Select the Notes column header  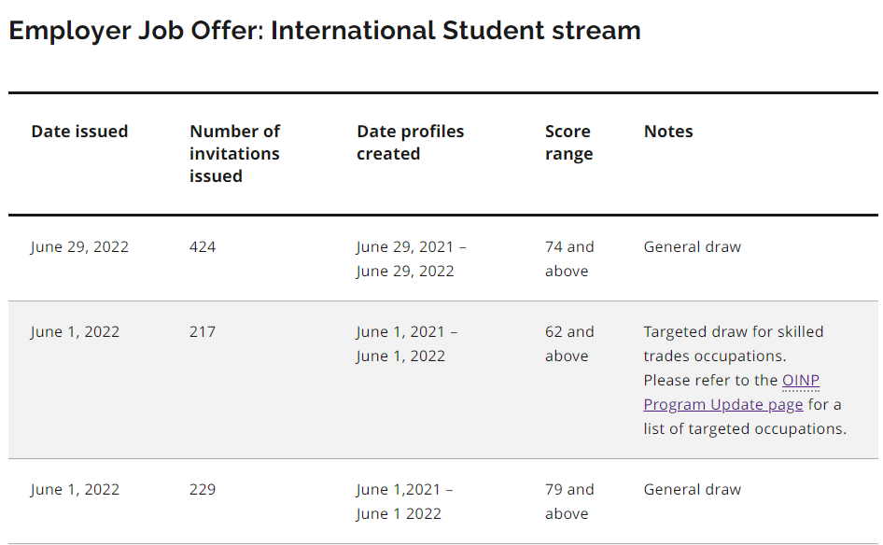(x=668, y=132)
